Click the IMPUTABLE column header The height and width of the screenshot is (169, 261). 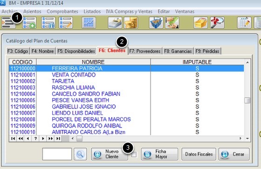197,62
